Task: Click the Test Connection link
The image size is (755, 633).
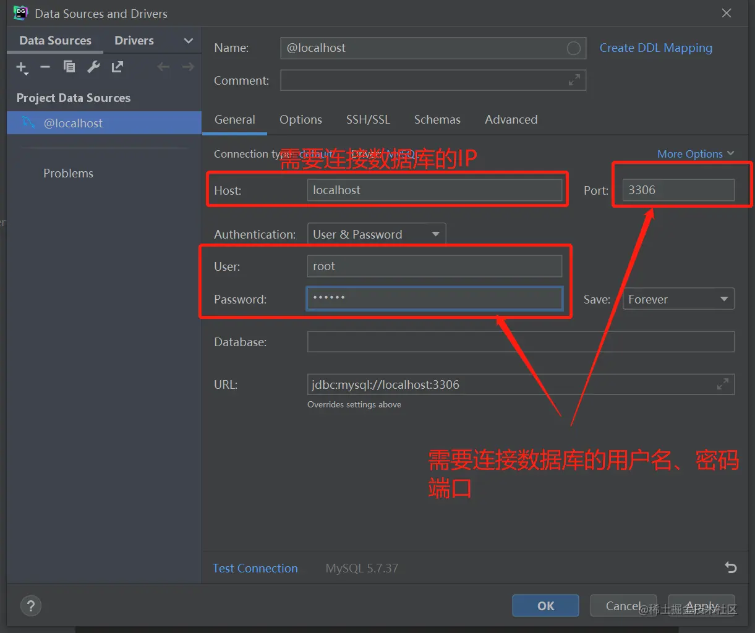Action: click(255, 568)
